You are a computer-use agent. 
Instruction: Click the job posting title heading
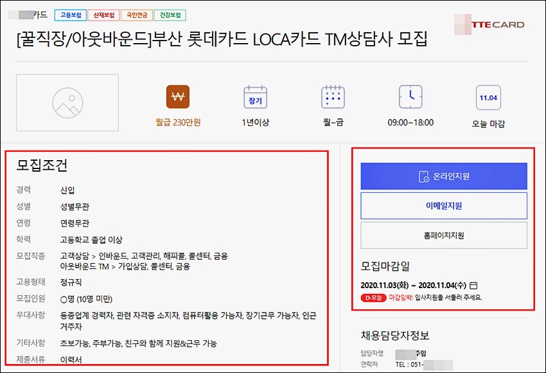pos(222,39)
